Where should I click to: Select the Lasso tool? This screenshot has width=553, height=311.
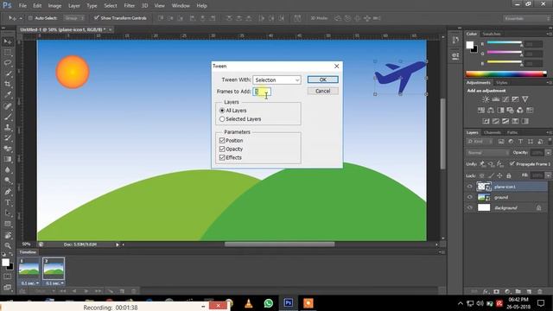[x=8, y=63]
